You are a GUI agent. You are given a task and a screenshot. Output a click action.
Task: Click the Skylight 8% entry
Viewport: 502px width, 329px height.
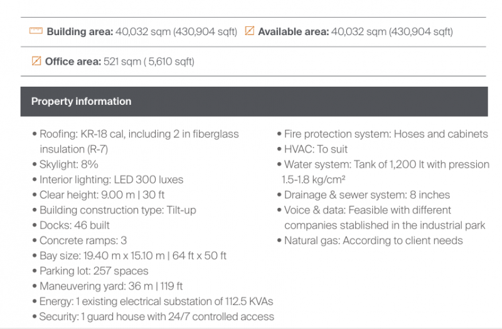point(68,164)
